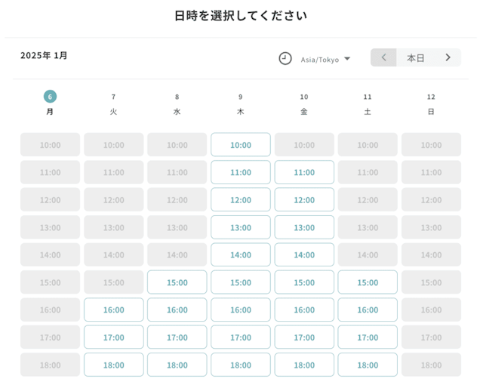Screen dimensions: 483x379
Task: Choose 16:00 on Friday 10
Action: point(304,310)
